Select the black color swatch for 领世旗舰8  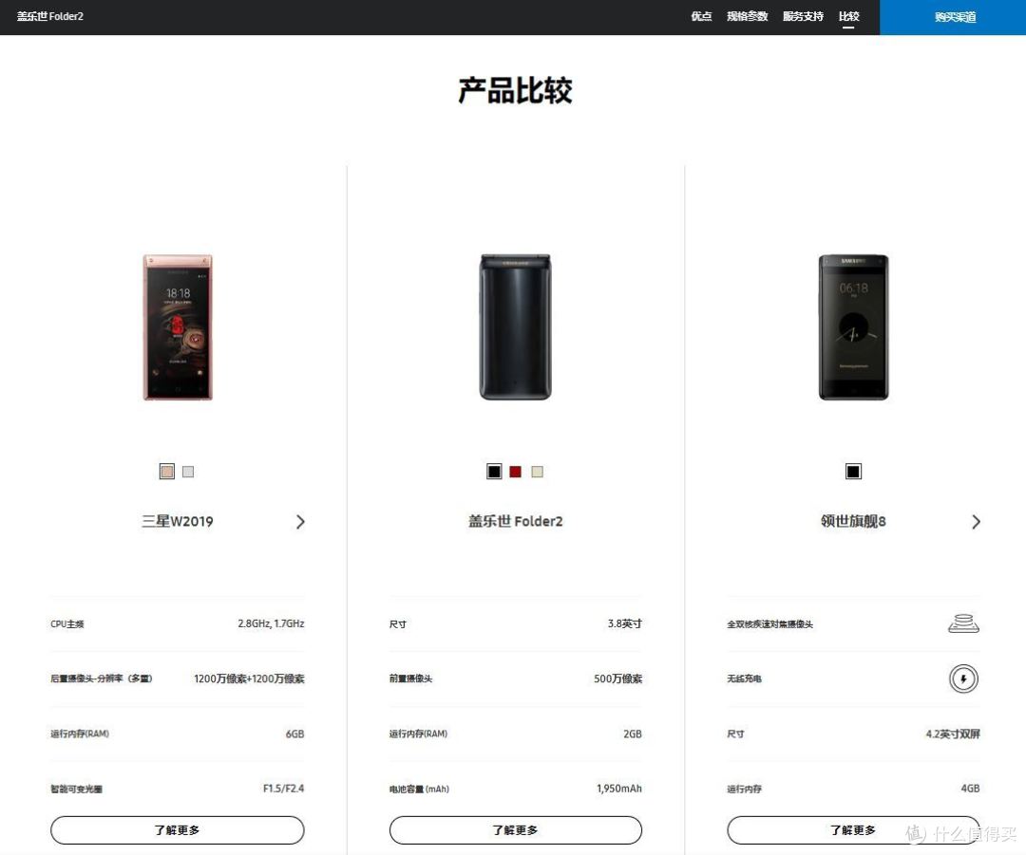[x=853, y=472]
